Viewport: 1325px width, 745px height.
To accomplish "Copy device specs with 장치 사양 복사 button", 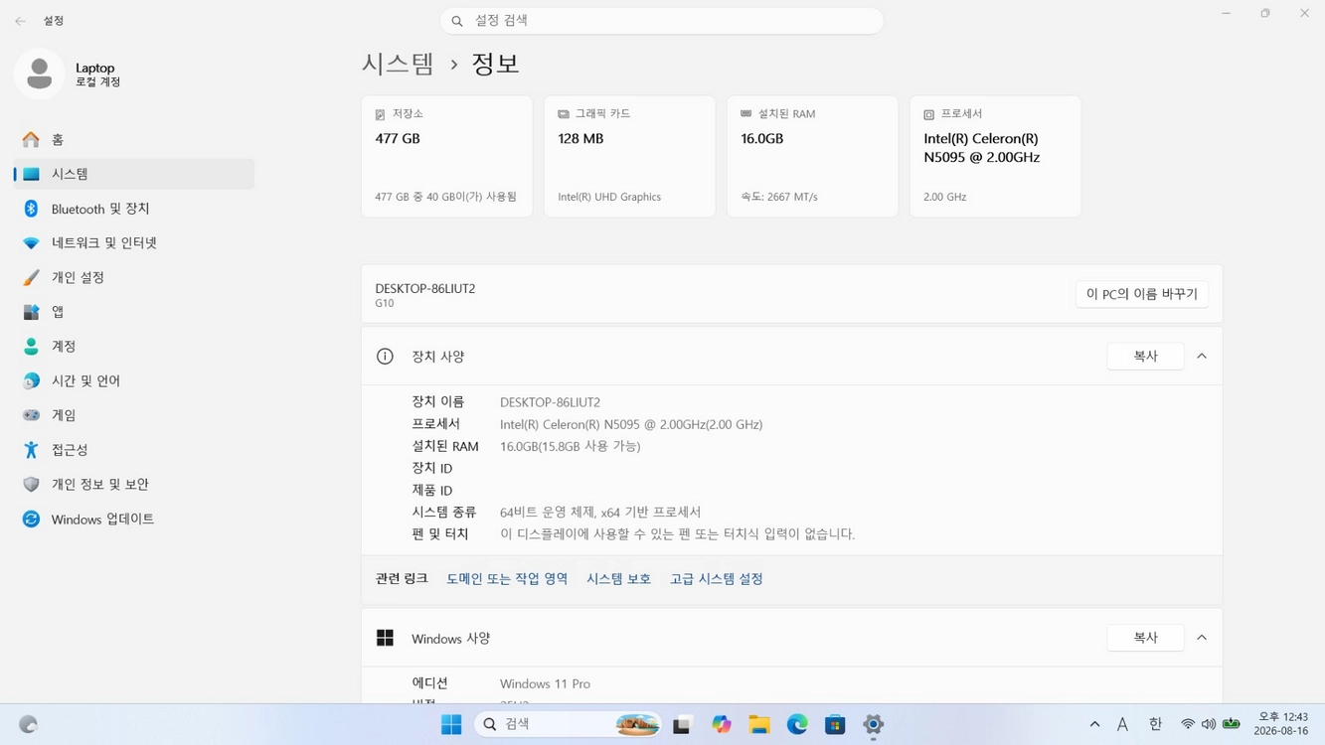I will (x=1145, y=356).
